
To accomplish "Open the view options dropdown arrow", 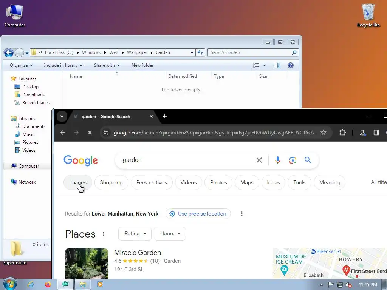I will (x=264, y=65).
